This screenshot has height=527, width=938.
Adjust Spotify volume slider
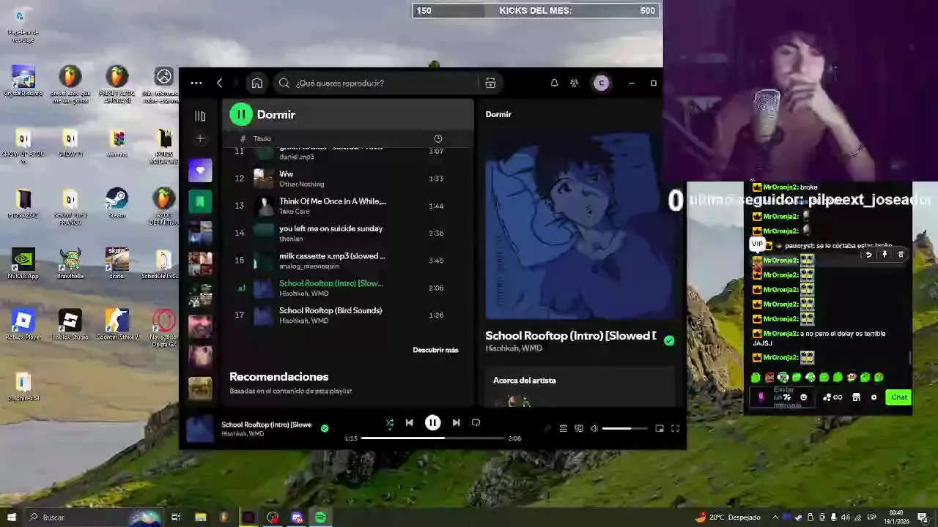coord(625,428)
